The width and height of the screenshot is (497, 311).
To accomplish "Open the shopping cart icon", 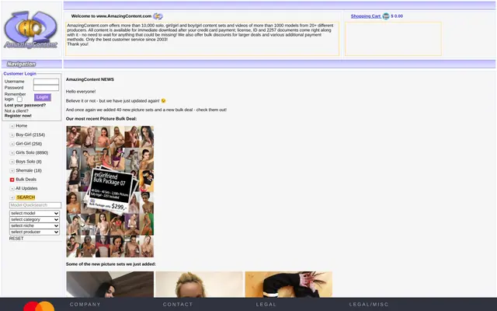I will [386, 16].
